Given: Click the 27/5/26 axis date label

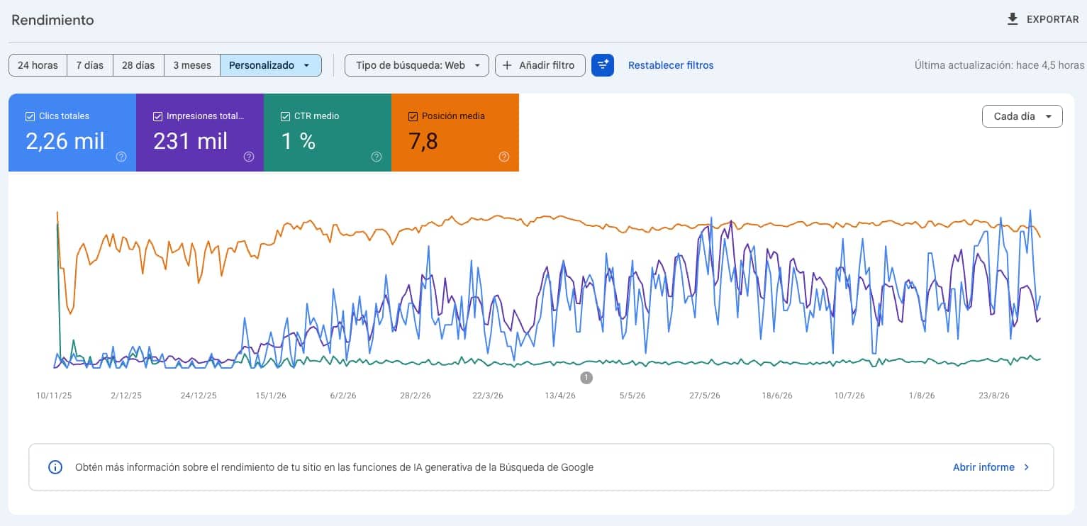Looking at the screenshot, I should coord(705,396).
